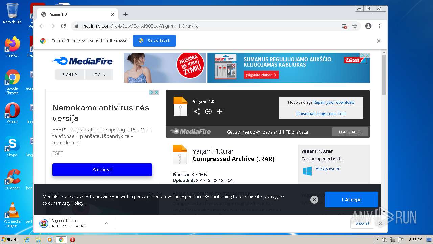Dismiss the cookie banner with X
Viewport: 433px width, 244px height.
point(314,200)
